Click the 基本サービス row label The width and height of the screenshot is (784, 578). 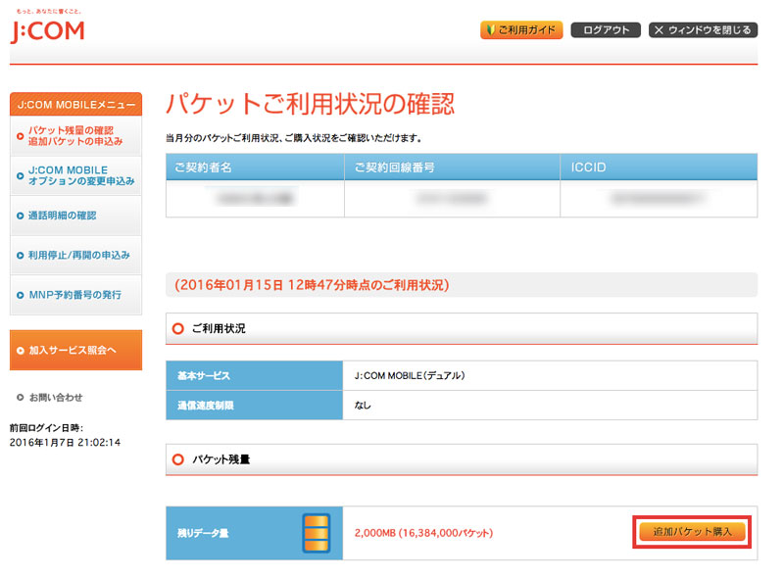click(x=204, y=375)
